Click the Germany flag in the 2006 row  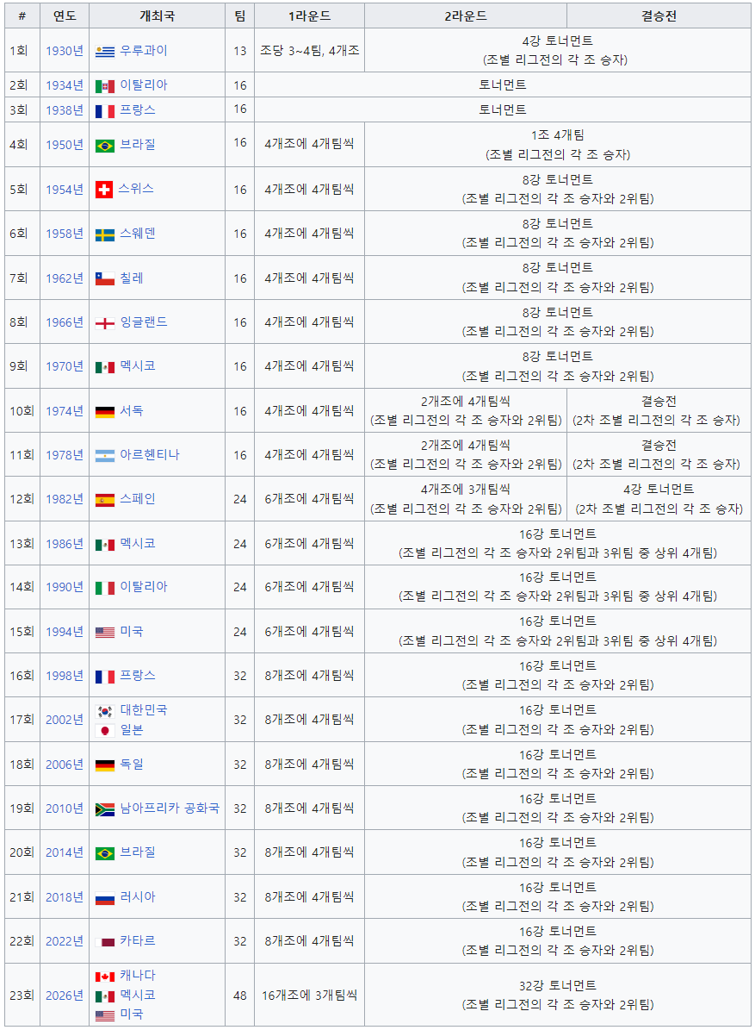(x=105, y=765)
